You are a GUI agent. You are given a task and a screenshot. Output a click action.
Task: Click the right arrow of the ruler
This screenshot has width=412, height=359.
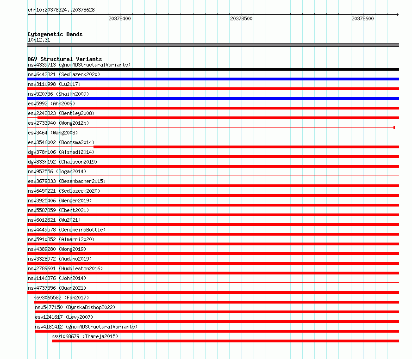tap(397, 14)
